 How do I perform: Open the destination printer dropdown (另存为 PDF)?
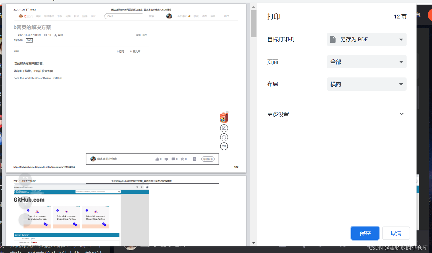[366, 39]
